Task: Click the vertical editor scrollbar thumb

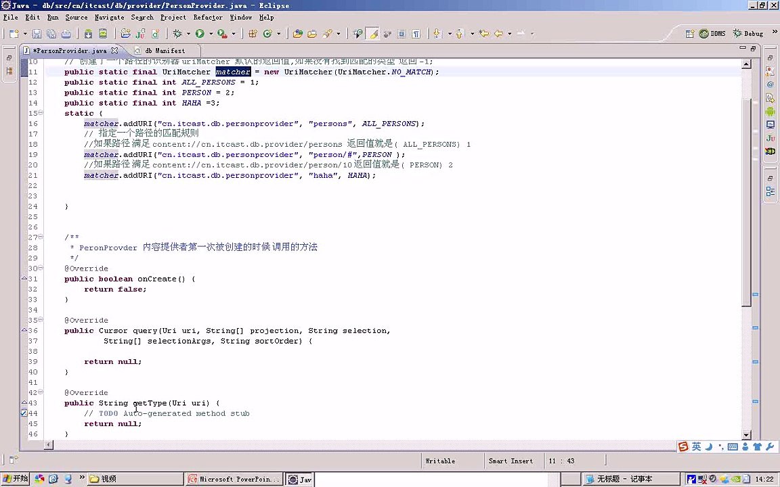Action: tap(746, 204)
